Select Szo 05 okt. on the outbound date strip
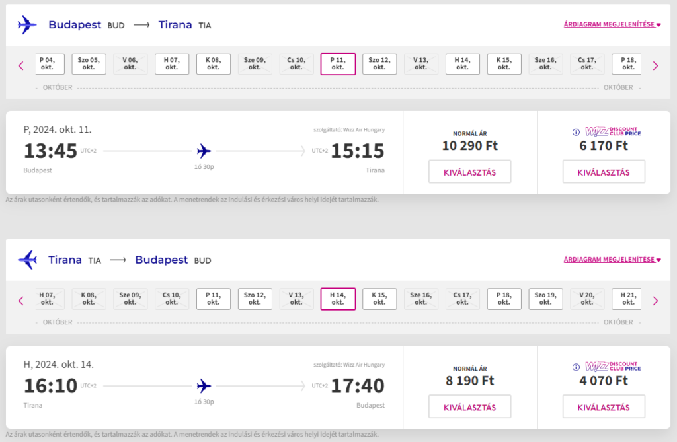Screen dimensions: 677x442 (x=89, y=64)
